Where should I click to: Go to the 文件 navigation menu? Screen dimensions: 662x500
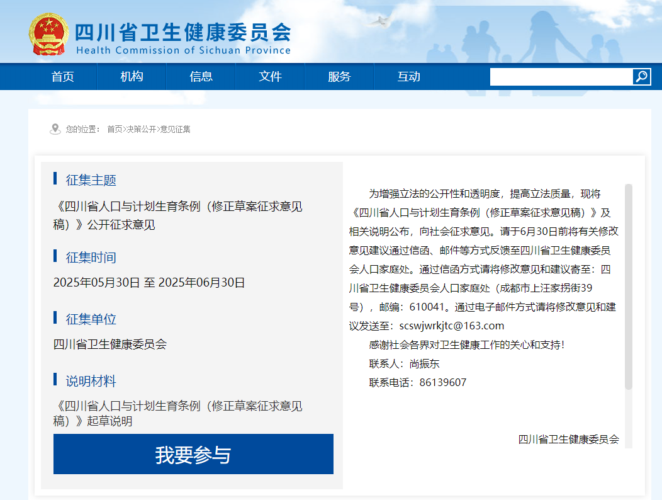[271, 77]
